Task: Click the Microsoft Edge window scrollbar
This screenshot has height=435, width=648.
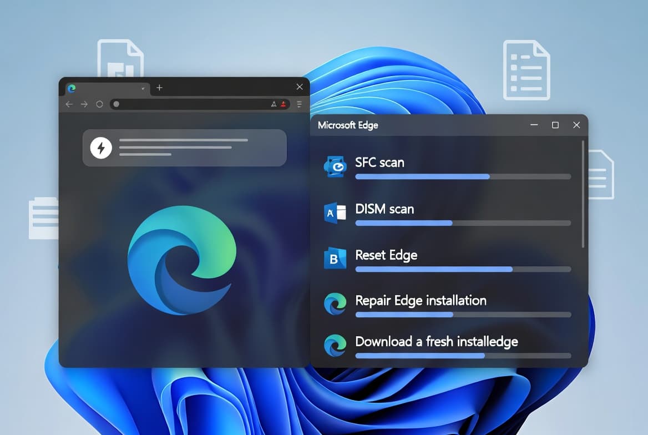Action: click(x=583, y=194)
